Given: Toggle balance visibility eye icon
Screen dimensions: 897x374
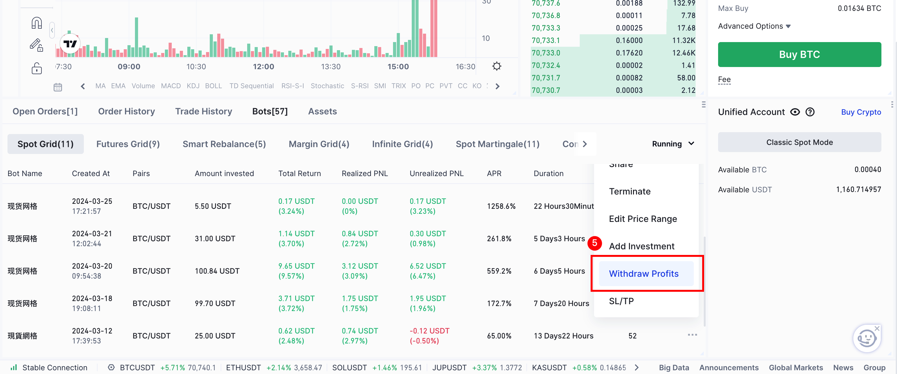Looking at the screenshot, I should coord(795,112).
